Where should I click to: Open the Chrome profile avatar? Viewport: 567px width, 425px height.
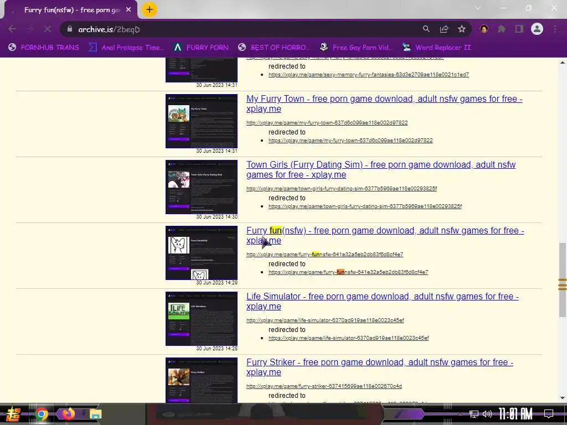tap(537, 29)
